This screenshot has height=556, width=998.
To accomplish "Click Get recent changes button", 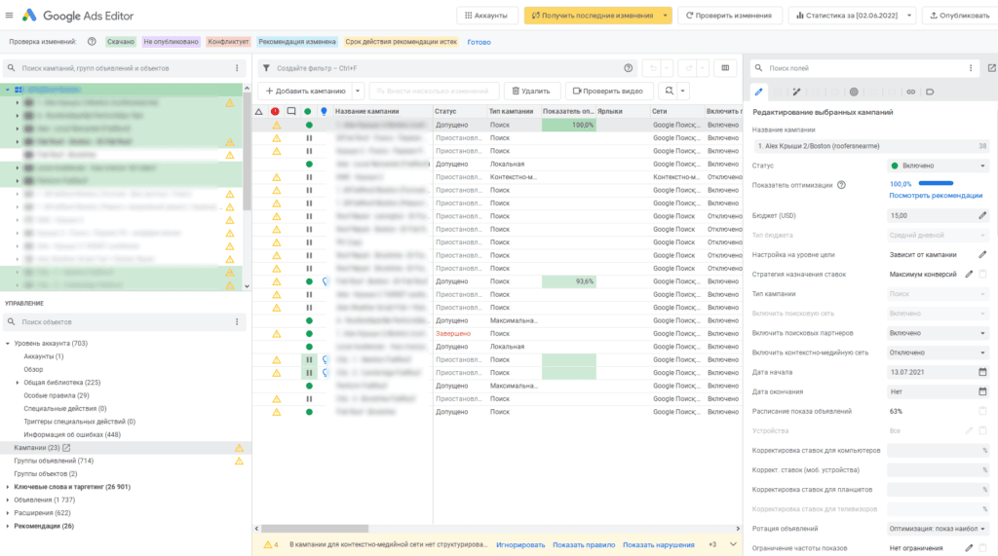I will [593, 16].
